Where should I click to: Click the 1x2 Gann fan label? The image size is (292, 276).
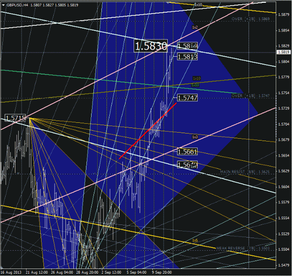195,27
